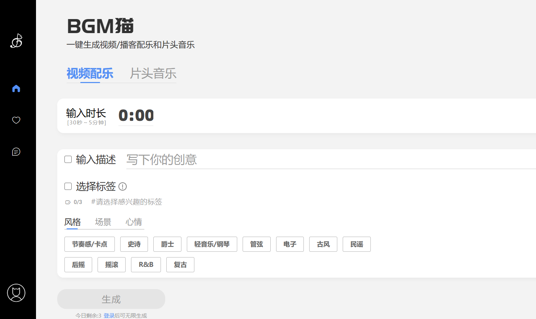Choose the 轻音乐/钢琴 style tag

pyautogui.click(x=212, y=244)
